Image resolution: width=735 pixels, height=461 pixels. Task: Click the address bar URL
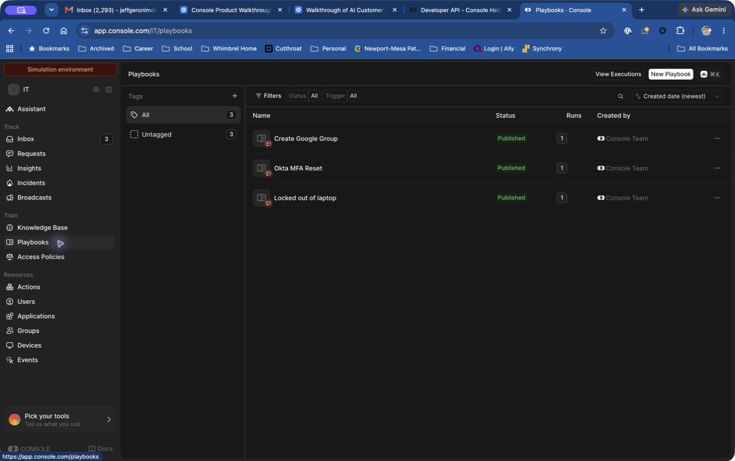143,31
